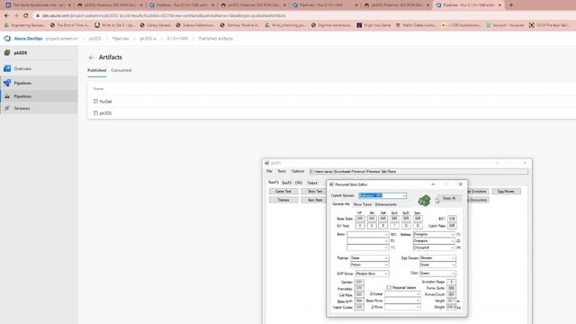
Task: Click the Weight value field
Action: (451, 307)
